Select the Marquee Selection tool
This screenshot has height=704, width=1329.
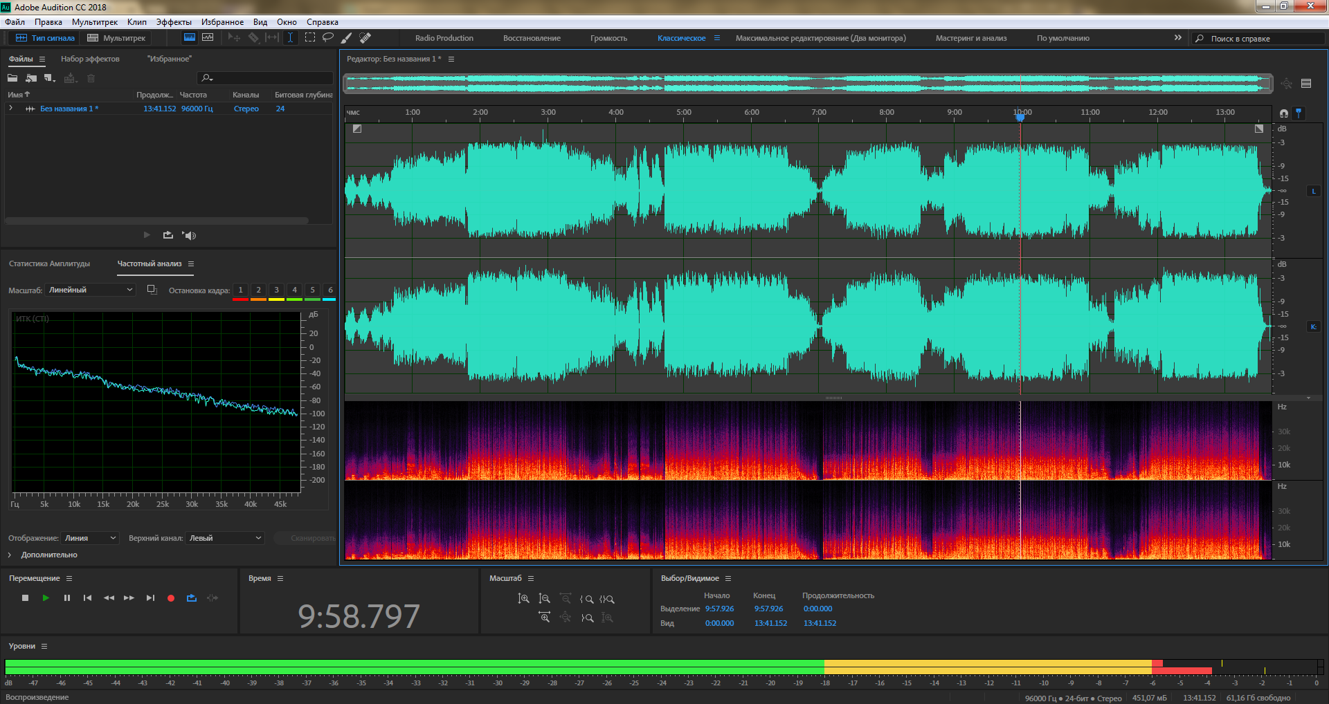(x=309, y=38)
